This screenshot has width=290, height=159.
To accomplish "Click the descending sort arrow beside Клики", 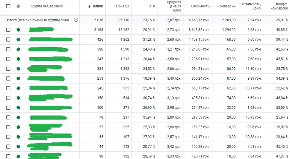I will click(90, 6).
